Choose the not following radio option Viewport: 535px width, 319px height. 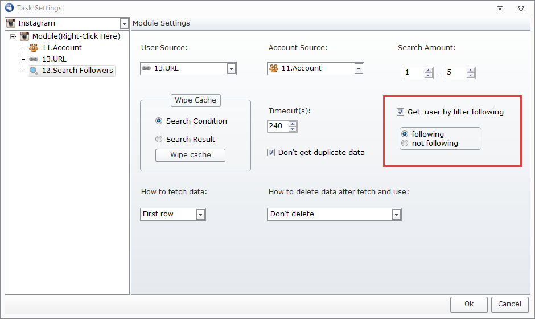click(x=405, y=144)
